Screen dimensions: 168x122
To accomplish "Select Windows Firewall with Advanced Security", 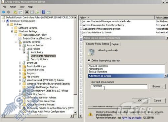I will (x=48, y=84).
